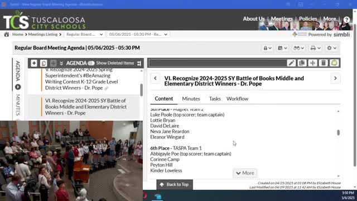The width and height of the screenshot is (357, 201).
Task: Click the Powered by simbli logo
Action: coord(321,35)
